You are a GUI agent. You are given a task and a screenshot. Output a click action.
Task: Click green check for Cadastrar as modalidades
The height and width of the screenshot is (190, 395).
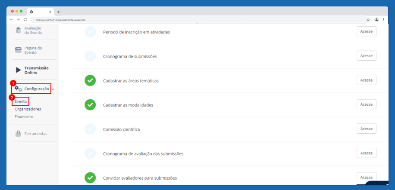[x=90, y=105]
